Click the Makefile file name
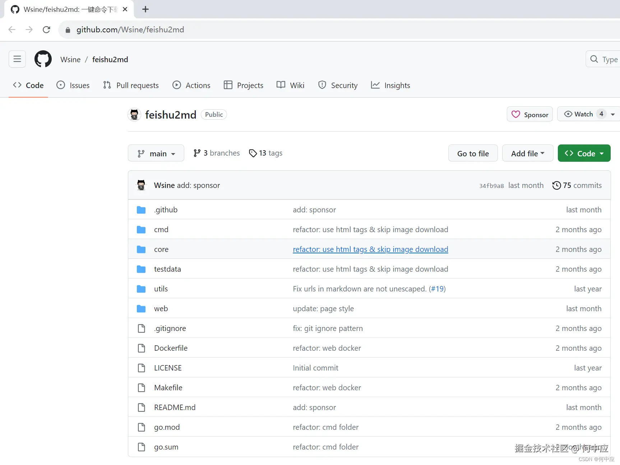Screen dimensions: 620x465 [x=168, y=388]
